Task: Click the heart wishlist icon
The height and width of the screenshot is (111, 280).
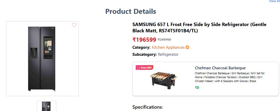Action: [74, 25]
